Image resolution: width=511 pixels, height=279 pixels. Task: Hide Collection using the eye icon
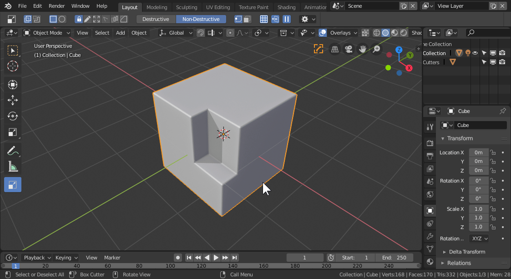(475, 53)
